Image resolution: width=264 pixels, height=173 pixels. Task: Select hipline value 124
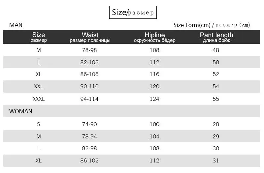pyautogui.click(x=154, y=99)
